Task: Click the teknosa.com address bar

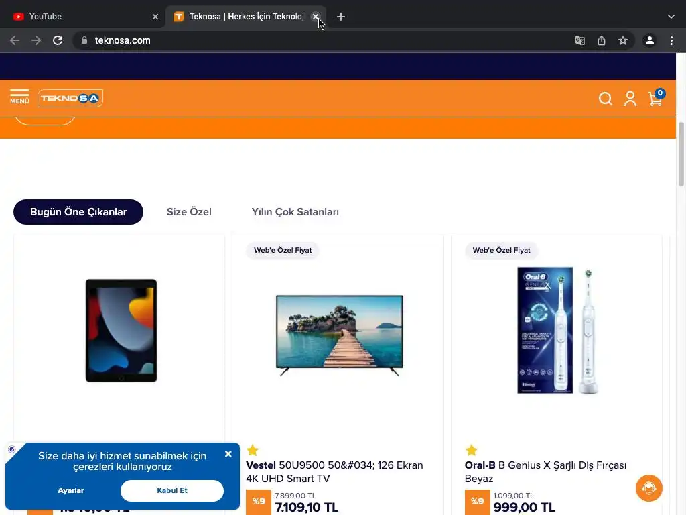Action: 324,40
